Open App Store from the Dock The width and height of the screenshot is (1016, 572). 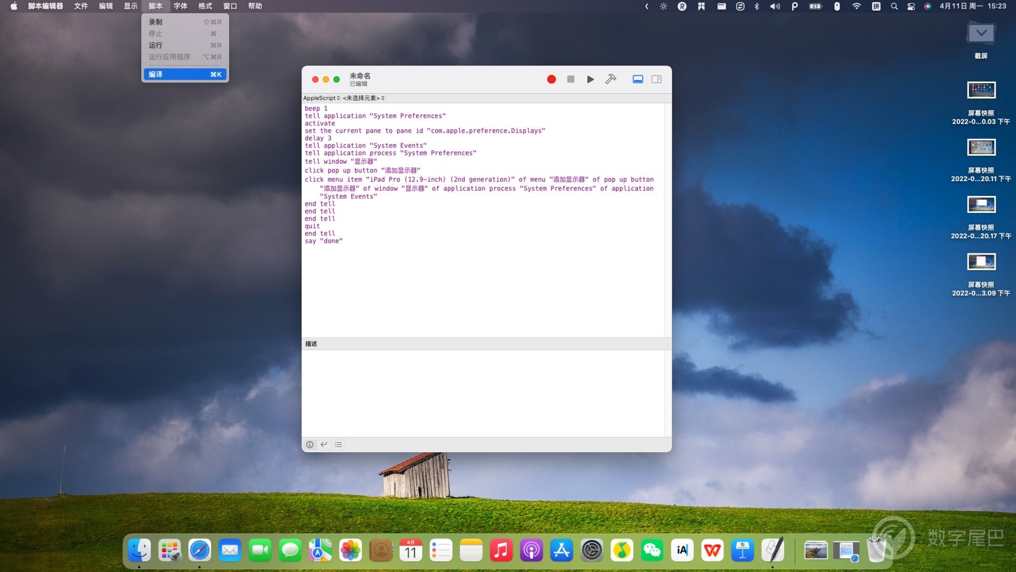tap(562, 550)
